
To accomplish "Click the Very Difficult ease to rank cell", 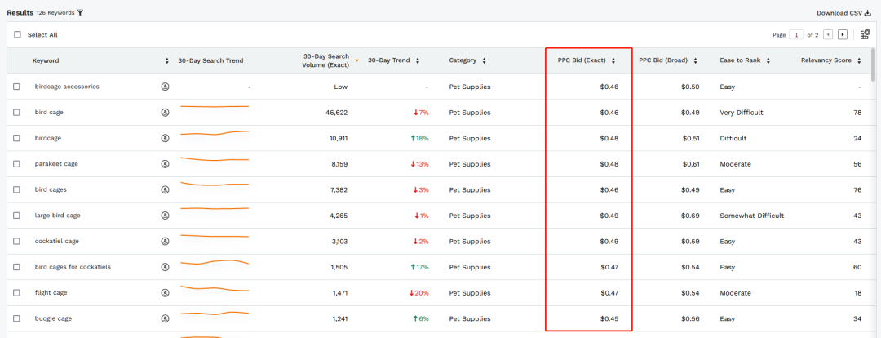I will (742, 113).
